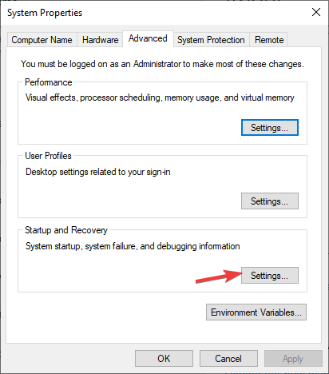Open User Profiles Settings button
Screen dimensions: 329x374
(270, 201)
